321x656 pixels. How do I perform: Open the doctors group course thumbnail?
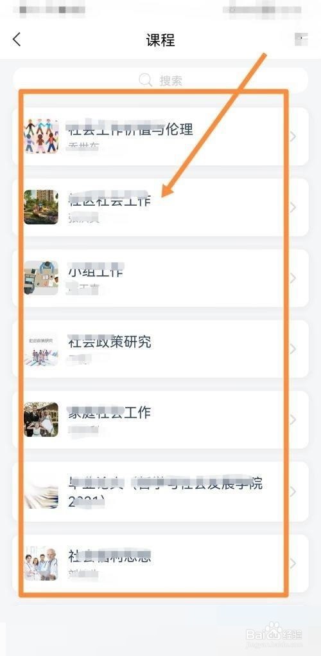[x=41, y=563]
